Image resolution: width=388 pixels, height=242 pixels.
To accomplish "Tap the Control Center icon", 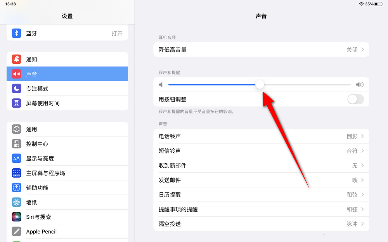I will click(16, 144).
